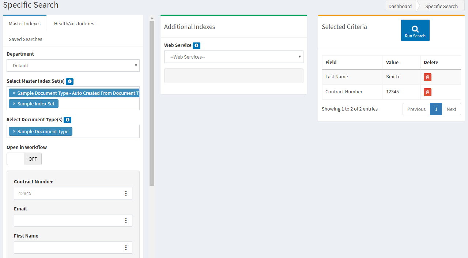
Task: Click the Next pagination button
Action: [x=451, y=109]
